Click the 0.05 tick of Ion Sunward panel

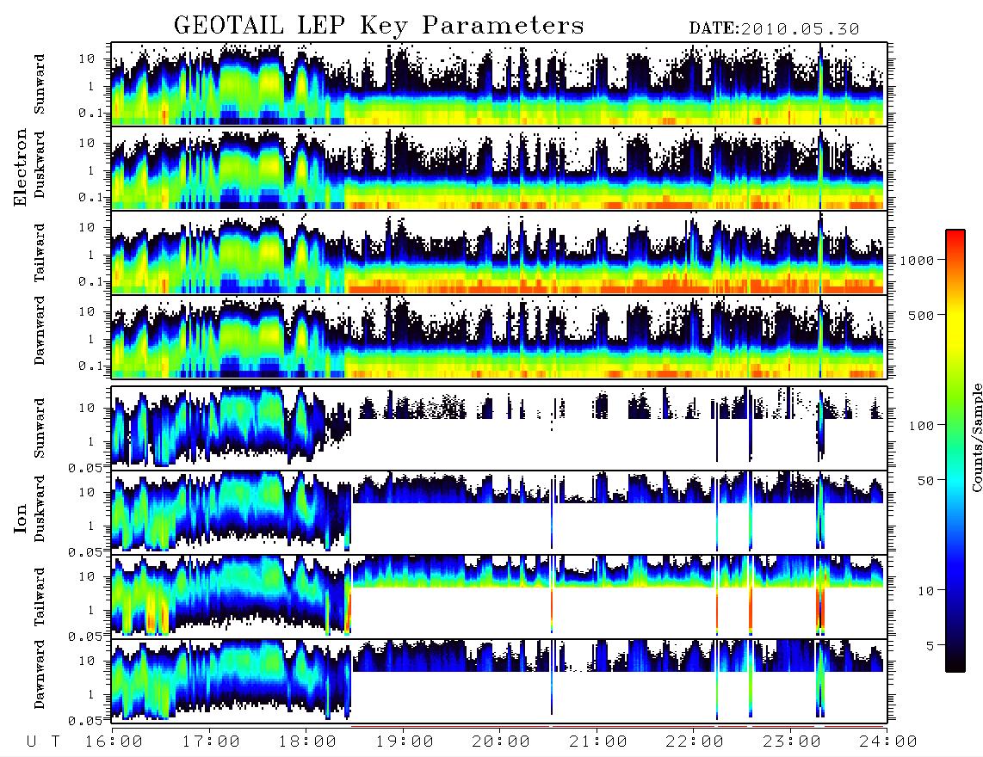click(x=84, y=468)
